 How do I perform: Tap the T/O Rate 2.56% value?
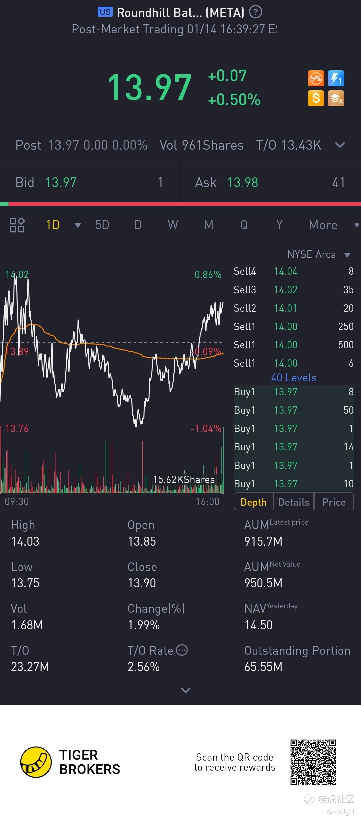click(144, 667)
